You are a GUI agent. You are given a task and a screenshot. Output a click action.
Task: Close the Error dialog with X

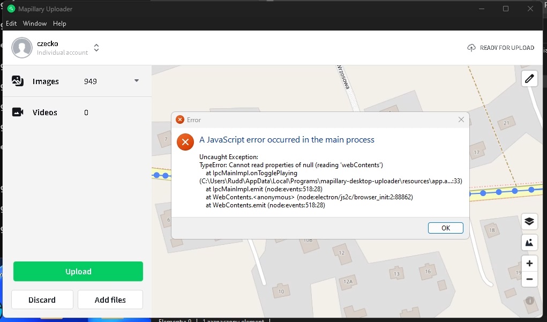click(x=461, y=119)
